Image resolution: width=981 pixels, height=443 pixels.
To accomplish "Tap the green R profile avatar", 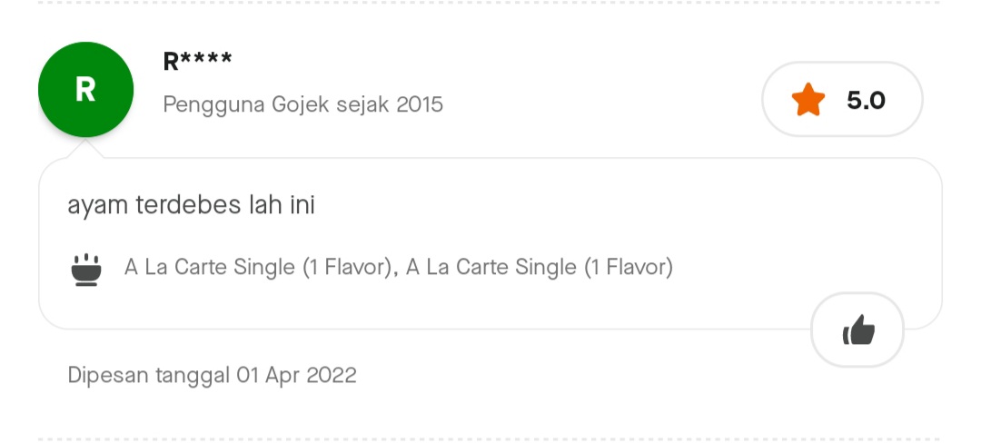I will coord(85,90).
